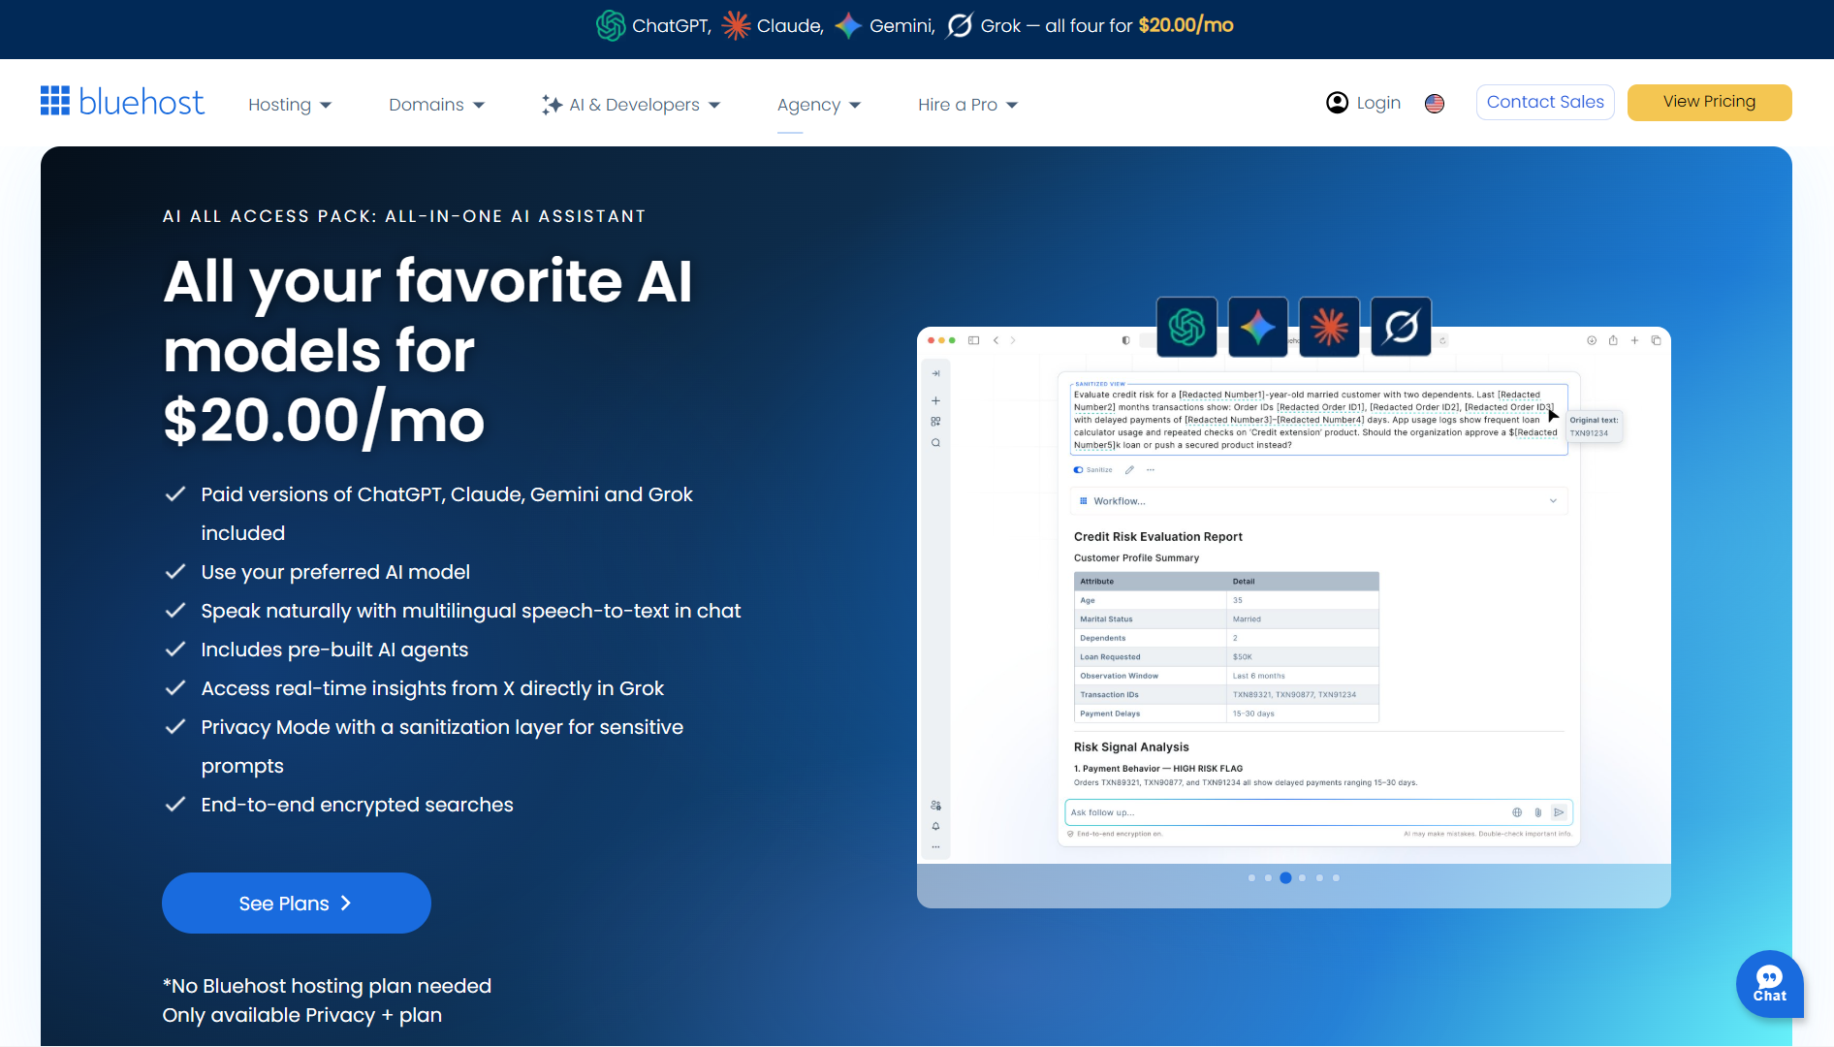Click the Original text TXN91234 tooltip
The width and height of the screenshot is (1834, 1047).
[1595, 427]
